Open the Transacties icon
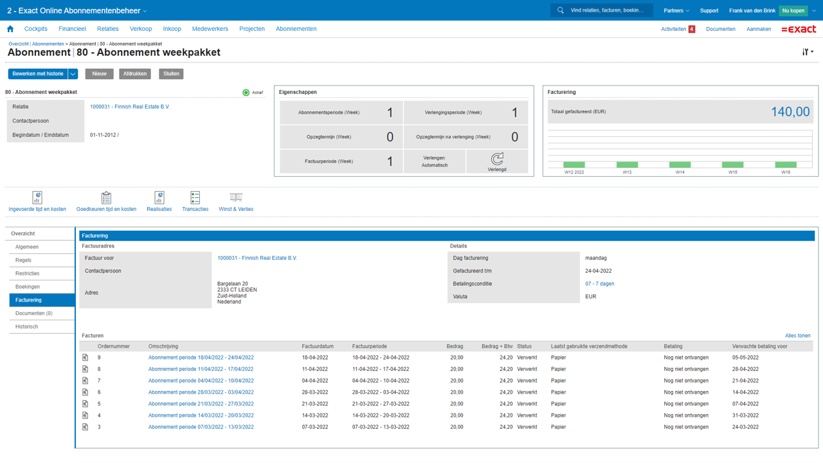The width and height of the screenshot is (823, 463). point(195,198)
